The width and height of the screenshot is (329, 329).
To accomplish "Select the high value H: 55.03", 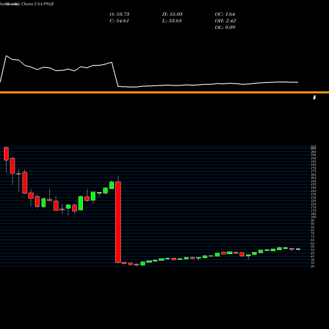I will (172, 14).
